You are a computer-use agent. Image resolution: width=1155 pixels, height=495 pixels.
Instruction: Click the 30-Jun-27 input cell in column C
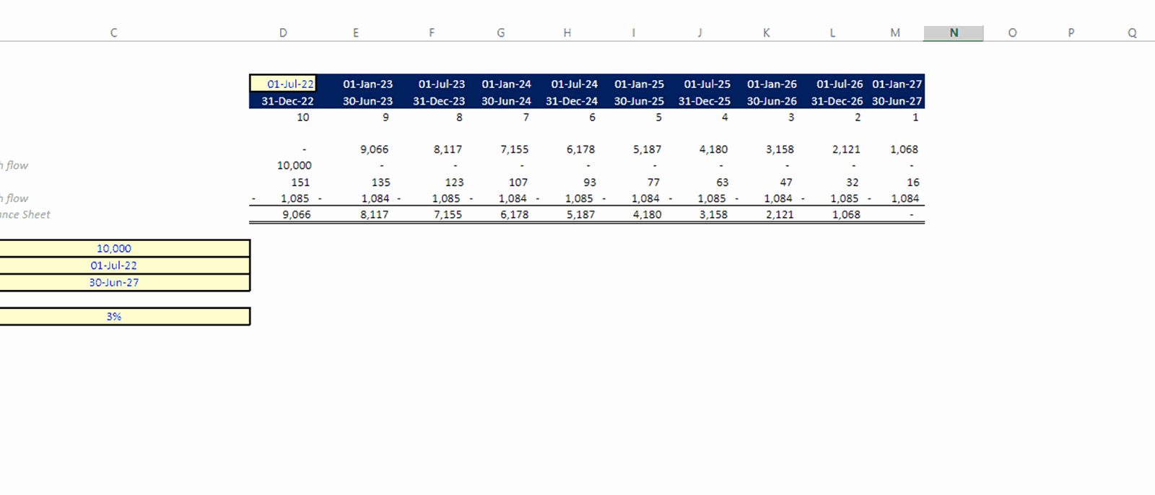(x=114, y=282)
